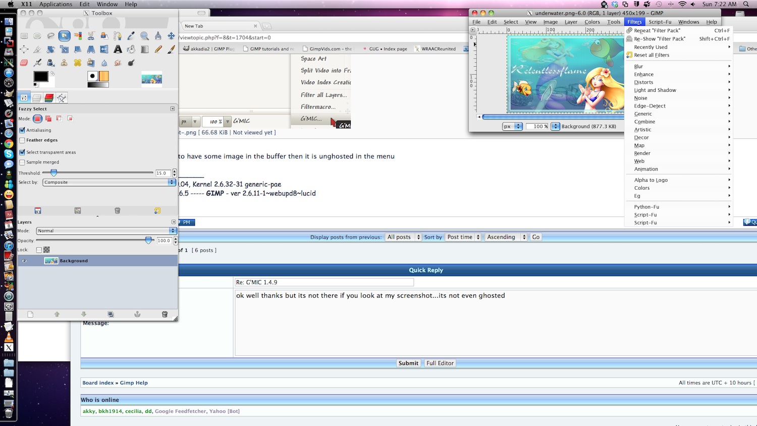Open the layer Mode Normal dropdown

tap(106, 231)
